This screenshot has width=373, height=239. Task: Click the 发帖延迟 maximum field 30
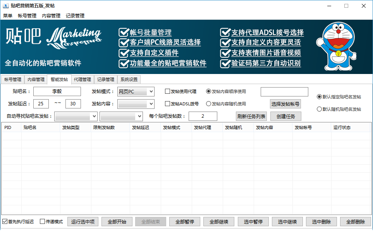click(73, 104)
